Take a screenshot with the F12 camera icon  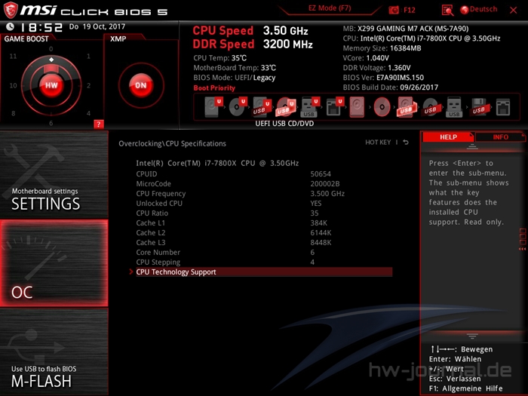point(394,10)
